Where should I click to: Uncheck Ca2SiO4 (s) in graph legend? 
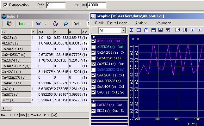pos(94,64)
